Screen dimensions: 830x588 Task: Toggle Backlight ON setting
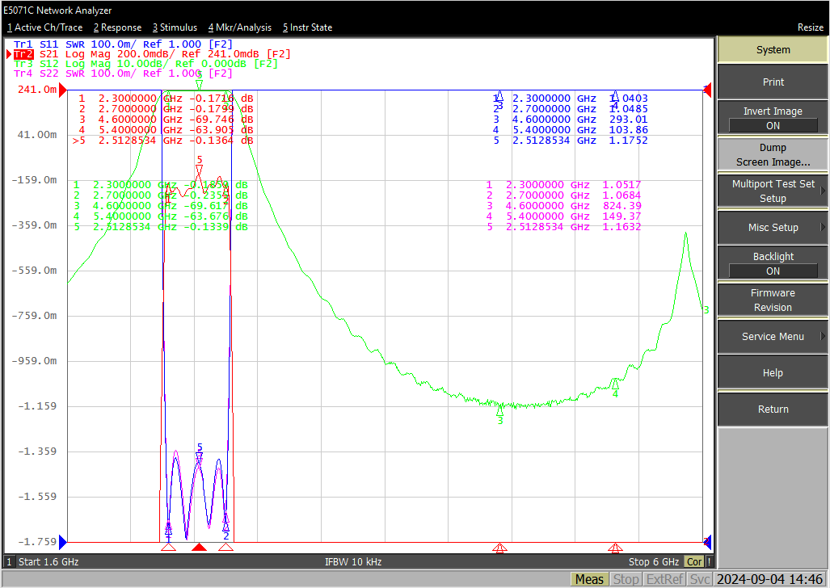773,263
